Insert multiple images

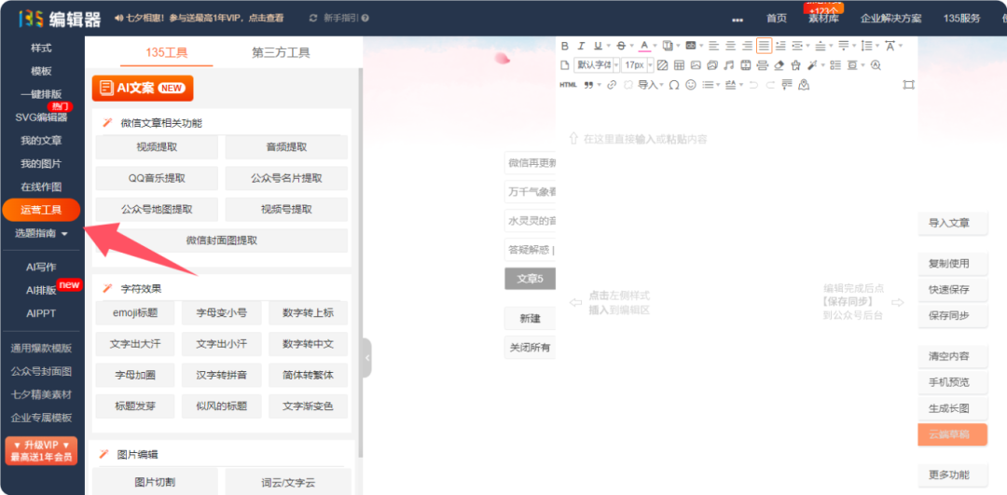pos(712,65)
